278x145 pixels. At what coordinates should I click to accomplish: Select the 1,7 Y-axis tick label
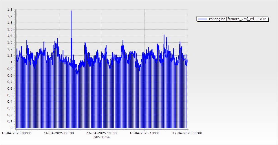point(10,16)
